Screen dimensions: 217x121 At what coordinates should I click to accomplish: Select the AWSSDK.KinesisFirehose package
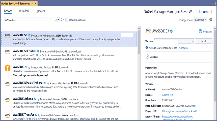69,87
